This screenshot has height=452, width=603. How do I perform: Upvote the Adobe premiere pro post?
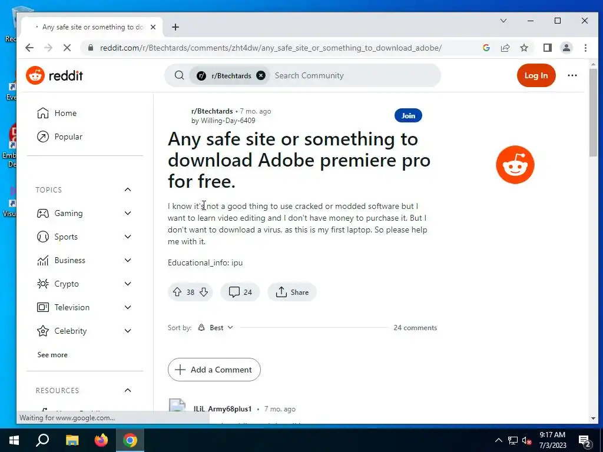coord(177,292)
